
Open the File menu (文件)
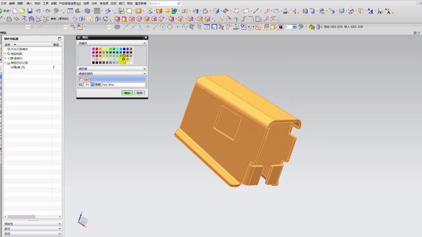tap(4, 3)
